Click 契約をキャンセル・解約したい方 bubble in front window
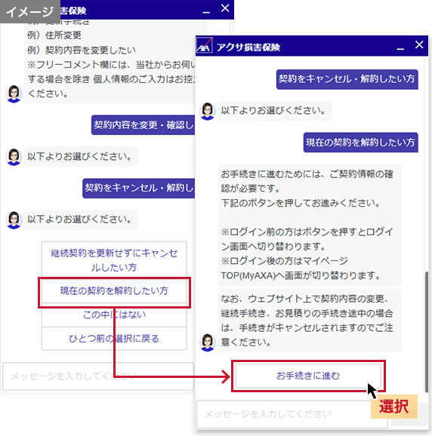Screen dimensions: 432x436 pos(347,79)
